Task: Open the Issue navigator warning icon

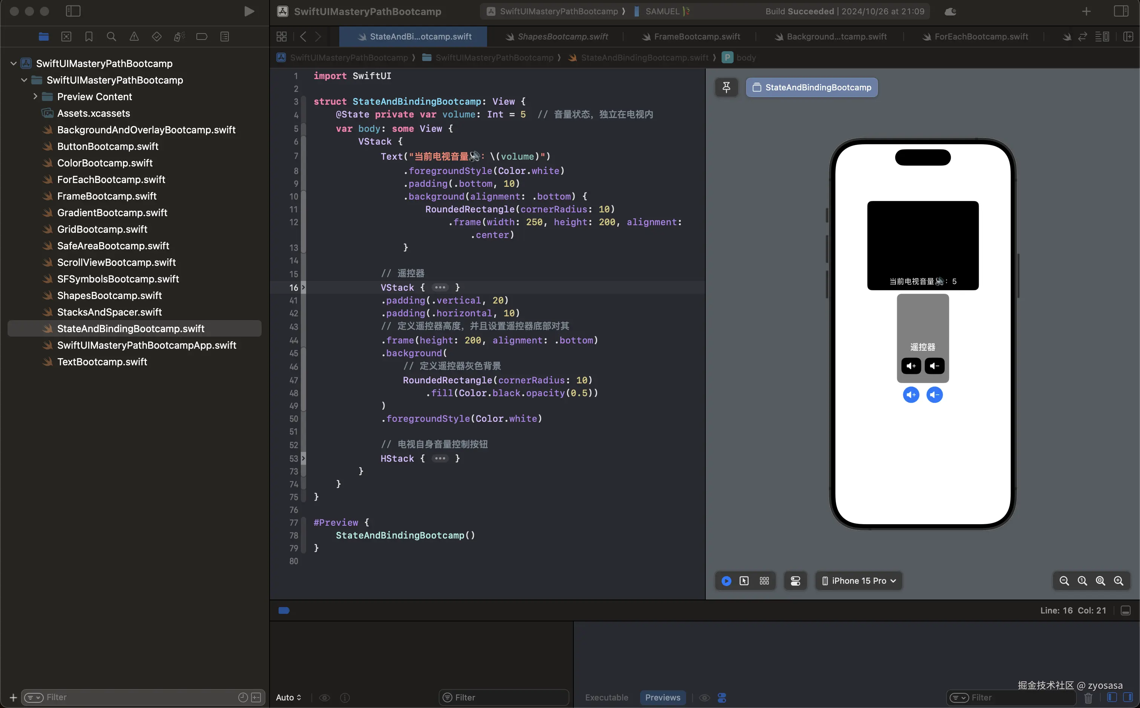Action: [134, 37]
